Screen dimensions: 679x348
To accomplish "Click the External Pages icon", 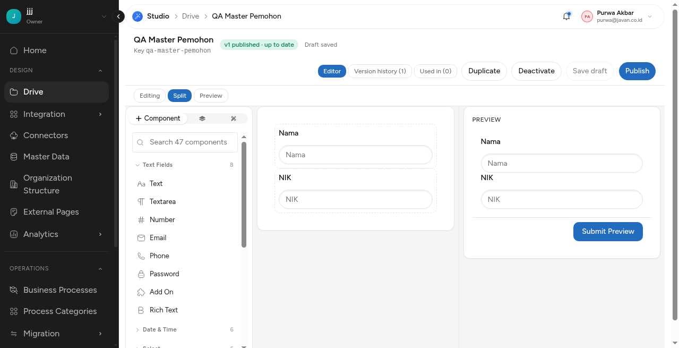I will click(x=14, y=212).
